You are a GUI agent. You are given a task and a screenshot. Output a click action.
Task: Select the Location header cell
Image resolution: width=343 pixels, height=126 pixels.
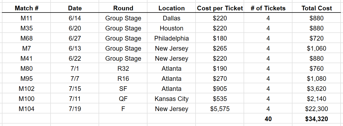tap(171, 8)
